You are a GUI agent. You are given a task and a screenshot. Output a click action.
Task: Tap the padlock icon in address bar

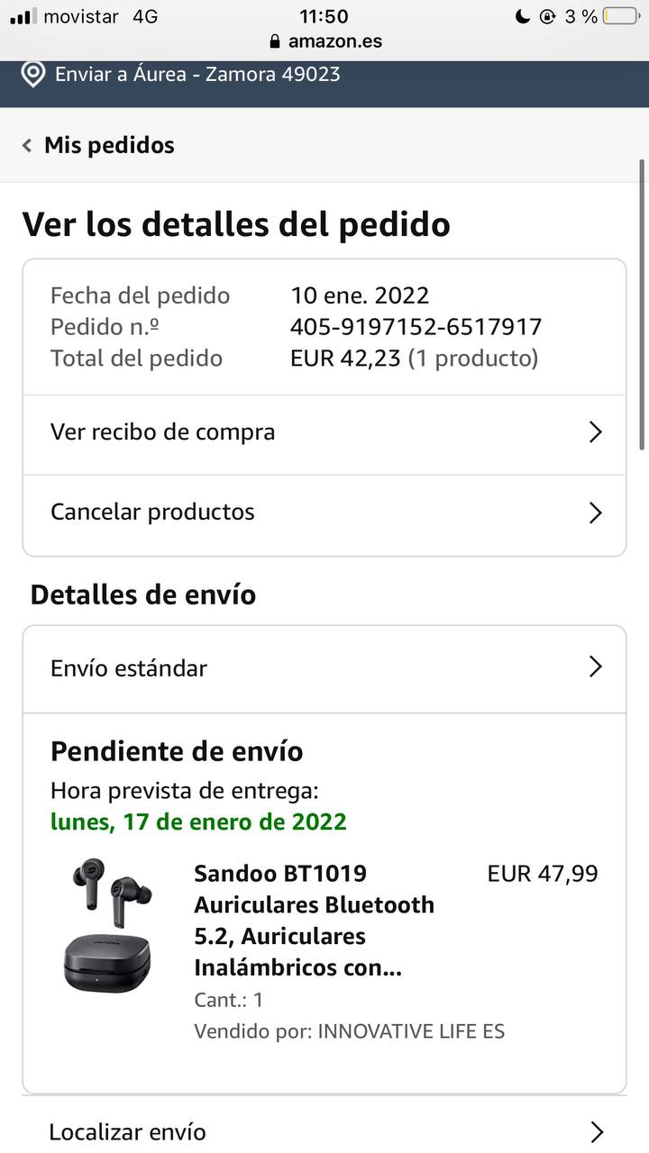click(x=275, y=41)
